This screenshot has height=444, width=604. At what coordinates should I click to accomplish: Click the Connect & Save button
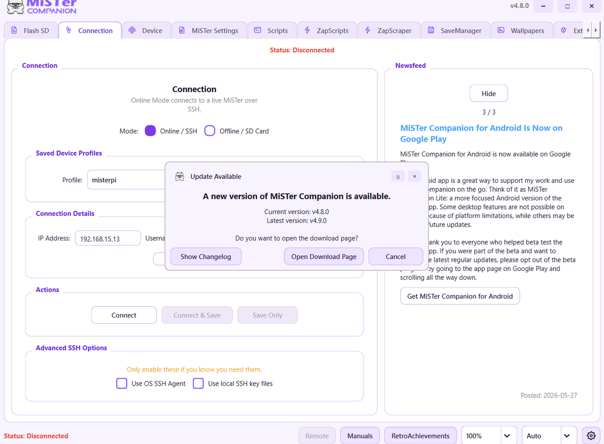(197, 315)
